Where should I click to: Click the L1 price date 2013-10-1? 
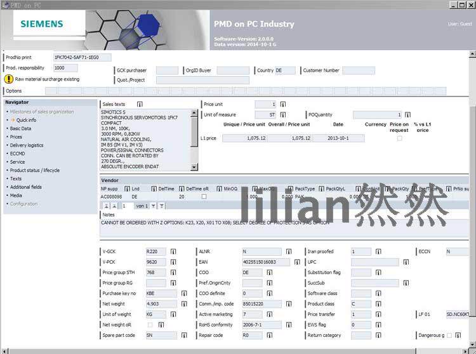[338, 138]
